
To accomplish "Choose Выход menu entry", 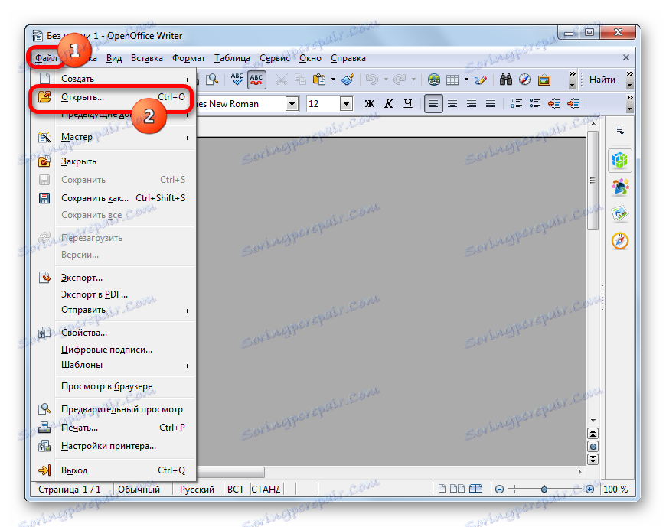I will (113, 470).
